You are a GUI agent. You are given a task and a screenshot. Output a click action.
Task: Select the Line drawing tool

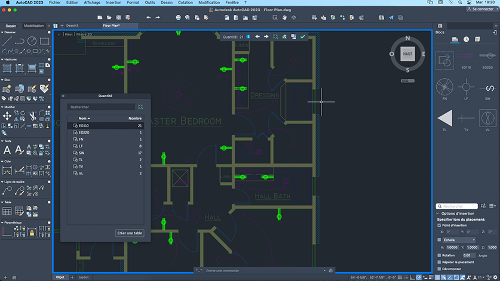7,41
